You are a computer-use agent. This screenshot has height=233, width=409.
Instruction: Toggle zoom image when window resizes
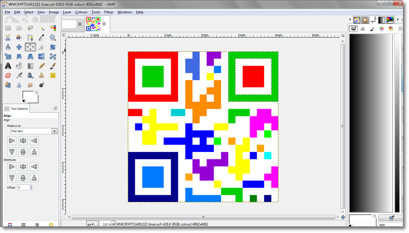(x=343, y=35)
